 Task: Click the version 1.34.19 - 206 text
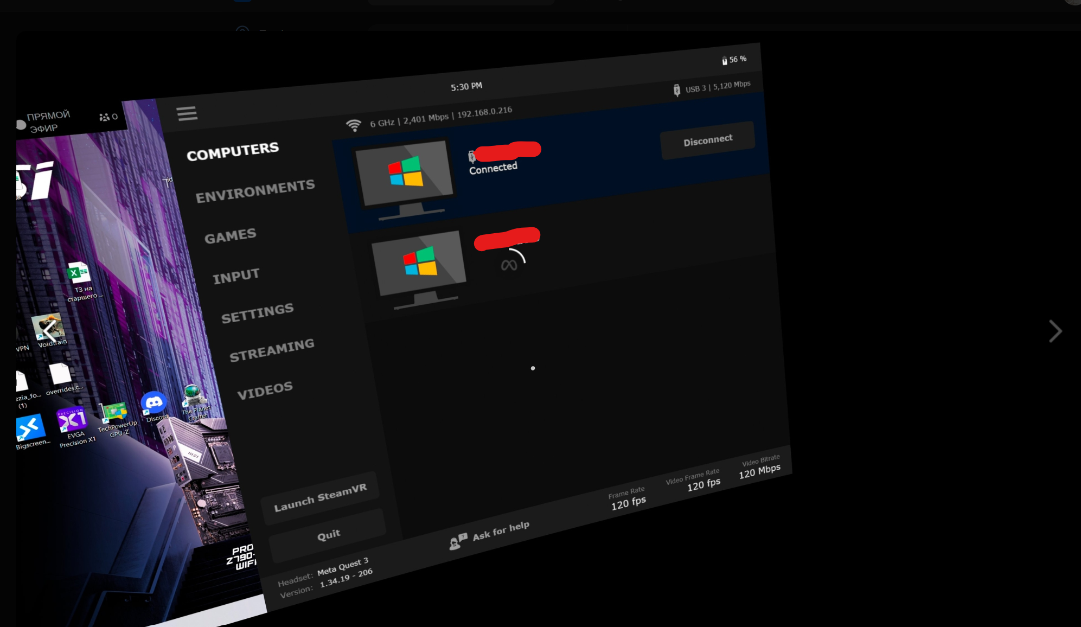[346, 578]
